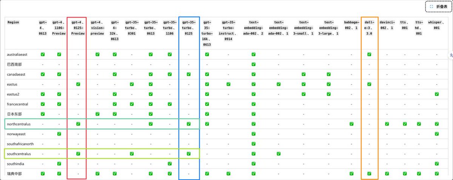Click 瑞典中部 checkmark under babbage-002
Image resolution: width=453 pixels, height=180 pixels.
click(351, 174)
